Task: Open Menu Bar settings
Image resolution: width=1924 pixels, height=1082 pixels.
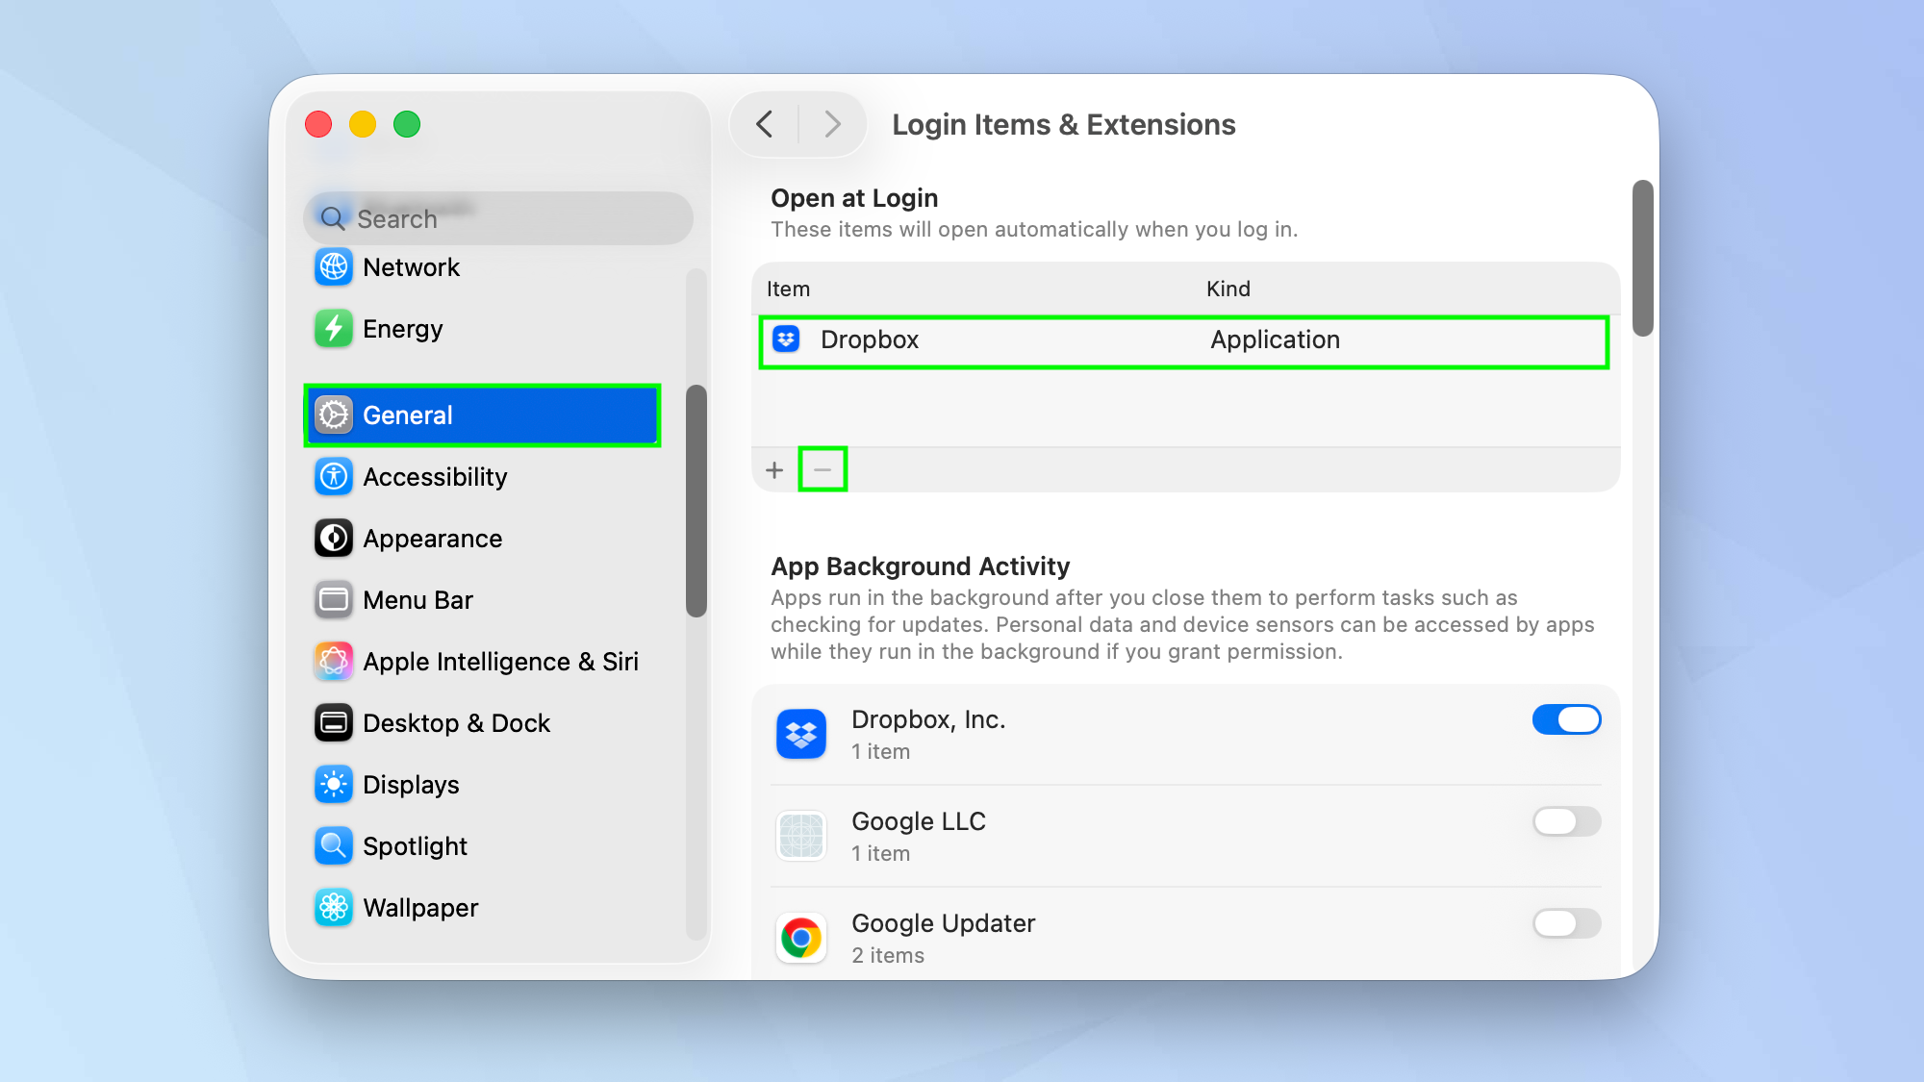Action: click(418, 599)
